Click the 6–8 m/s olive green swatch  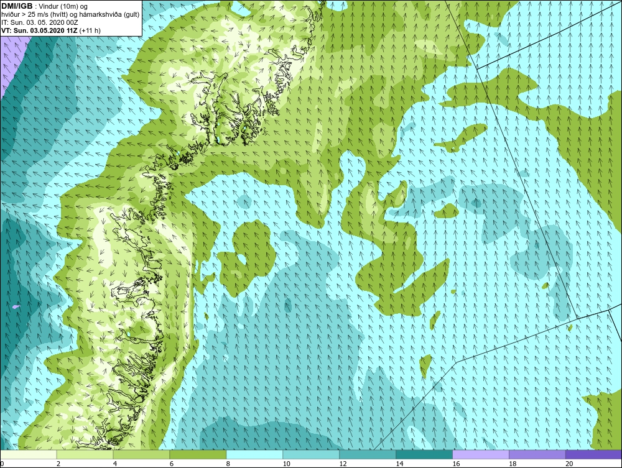coord(198,454)
